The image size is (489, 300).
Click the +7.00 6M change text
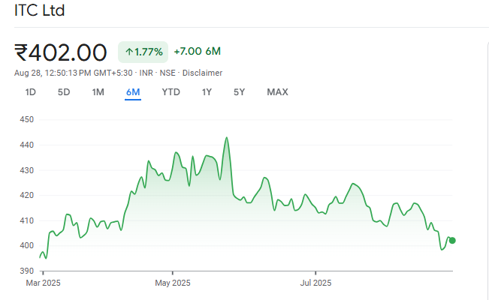(x=197, y=52)
